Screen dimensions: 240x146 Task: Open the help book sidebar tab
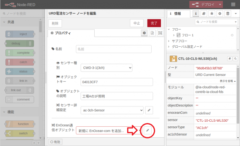coord(204,14)
